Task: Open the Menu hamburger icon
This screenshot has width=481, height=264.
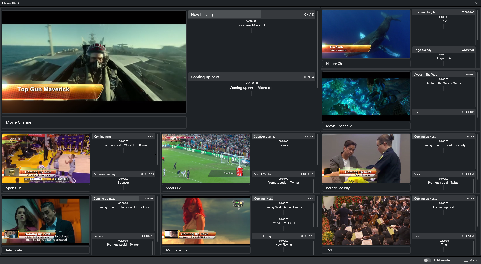Action: point(466,260)
